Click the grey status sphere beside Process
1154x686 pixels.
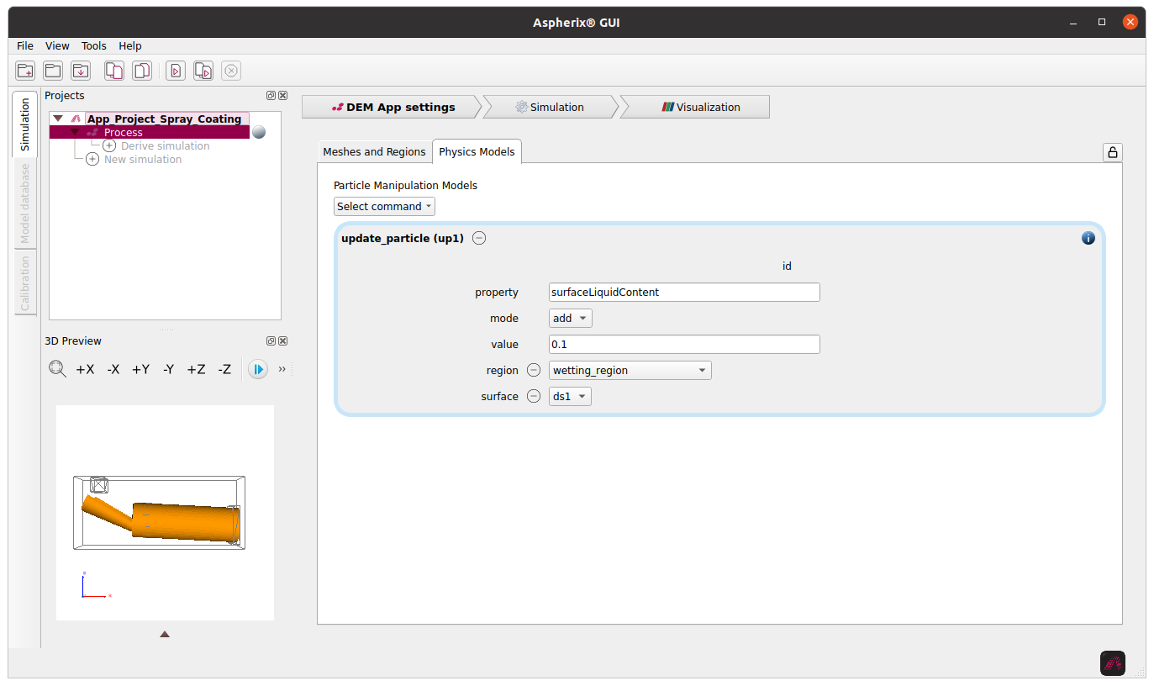pos(259,132)
